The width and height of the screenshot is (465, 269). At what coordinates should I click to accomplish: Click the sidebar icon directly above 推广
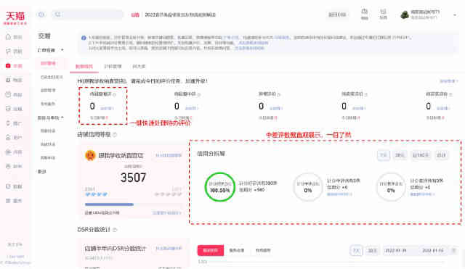tap(8, 109)
